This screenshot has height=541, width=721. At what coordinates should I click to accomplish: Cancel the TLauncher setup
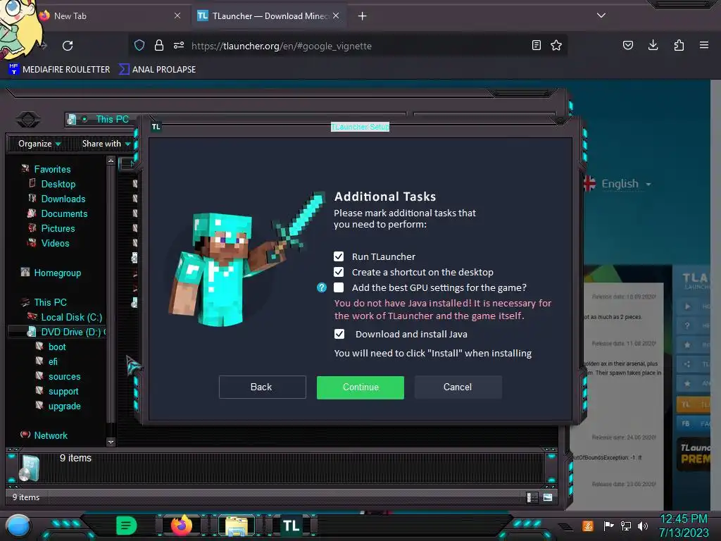coord(458,387)
